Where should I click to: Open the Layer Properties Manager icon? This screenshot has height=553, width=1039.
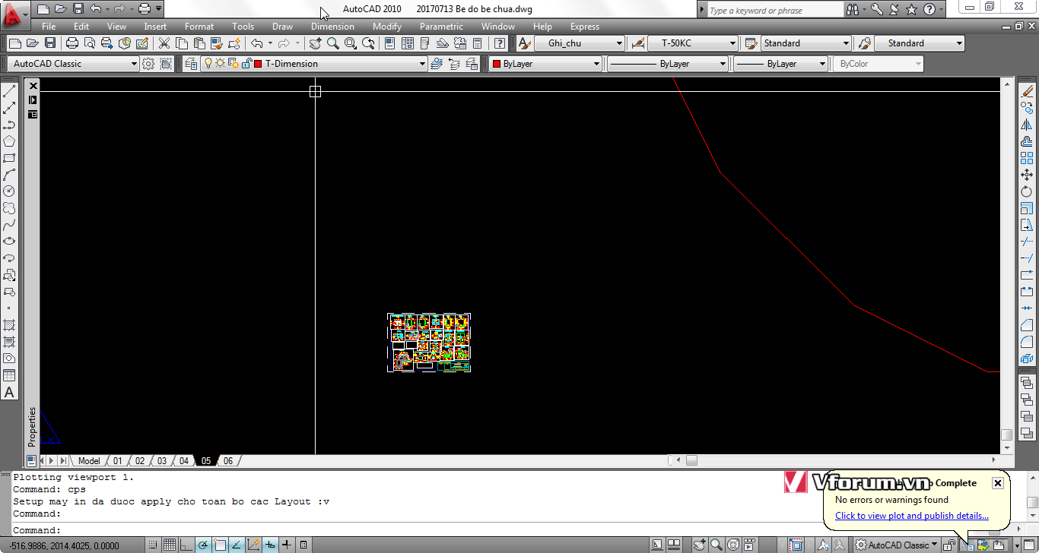tap(190, 64)
